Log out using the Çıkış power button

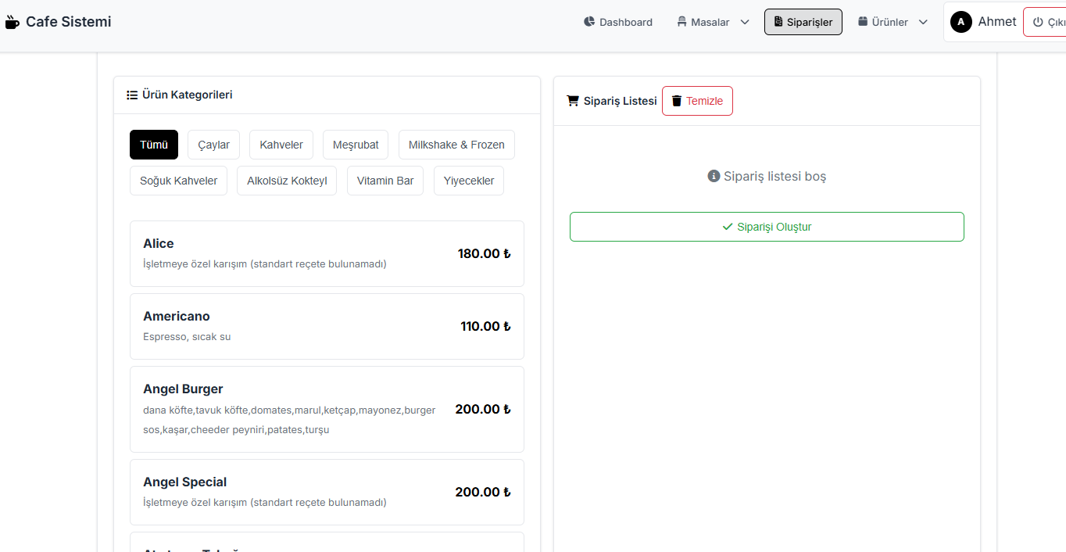pos(1047,23)
